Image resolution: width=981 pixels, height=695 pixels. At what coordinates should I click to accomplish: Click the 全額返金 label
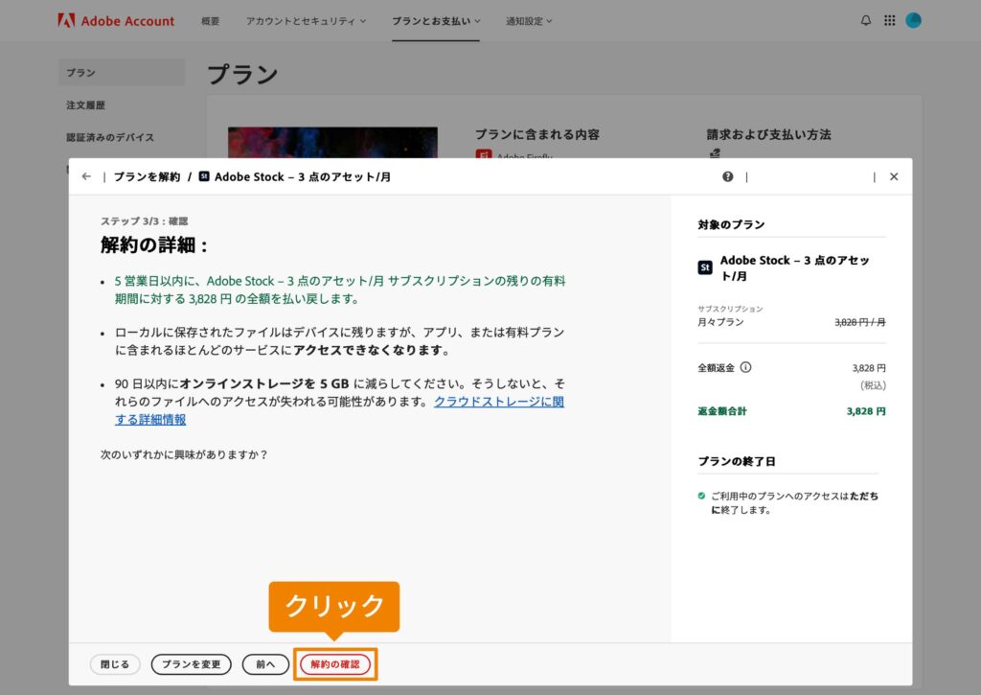[717, 367]
